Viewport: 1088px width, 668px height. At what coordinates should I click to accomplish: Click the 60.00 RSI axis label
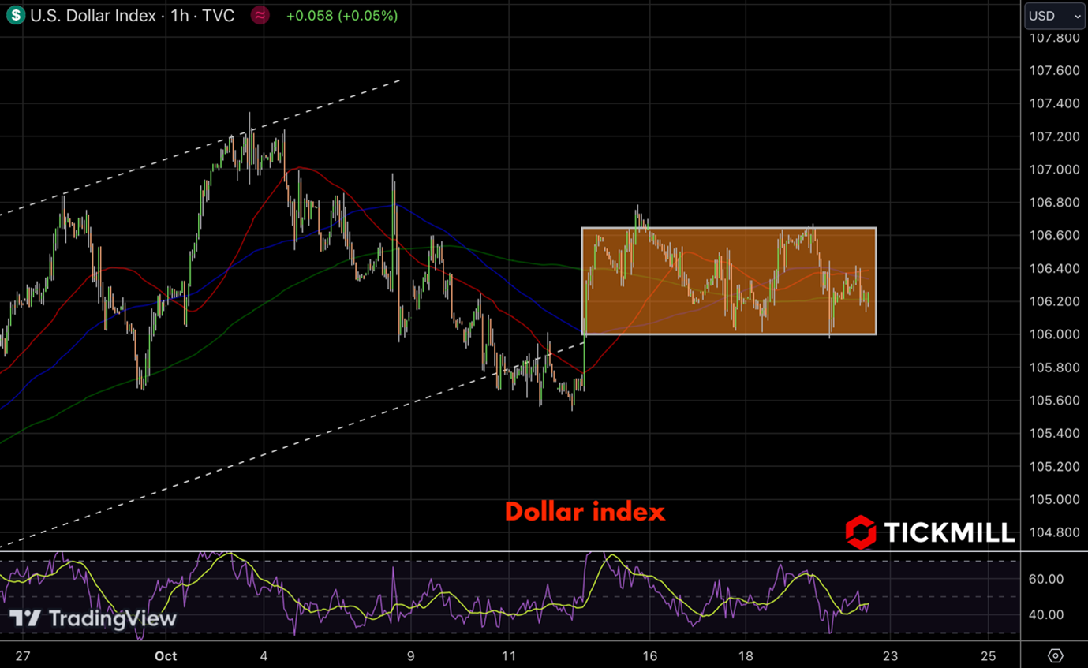(1047, 579)
